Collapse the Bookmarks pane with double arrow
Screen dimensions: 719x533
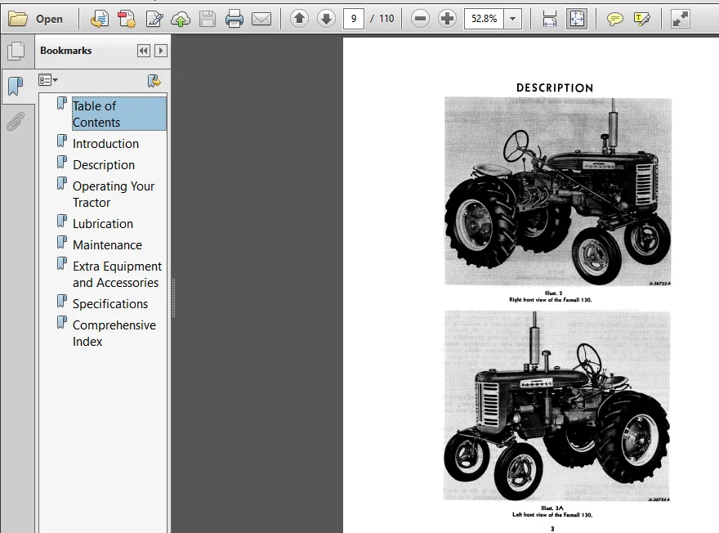point(144,51)
